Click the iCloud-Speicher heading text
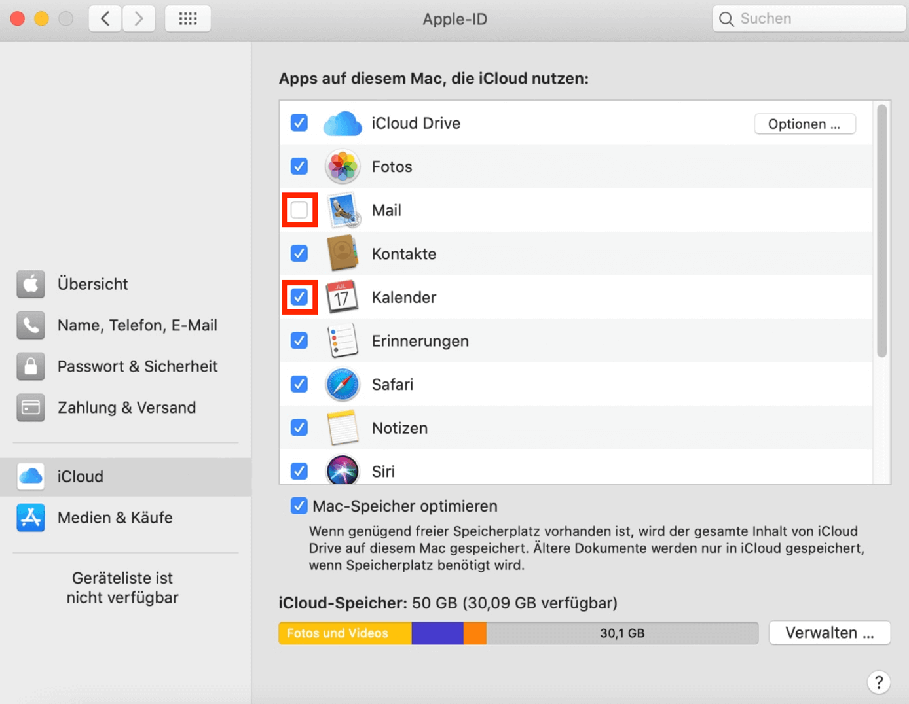Viewport: 909px width, 704px height. coord(343,603)
